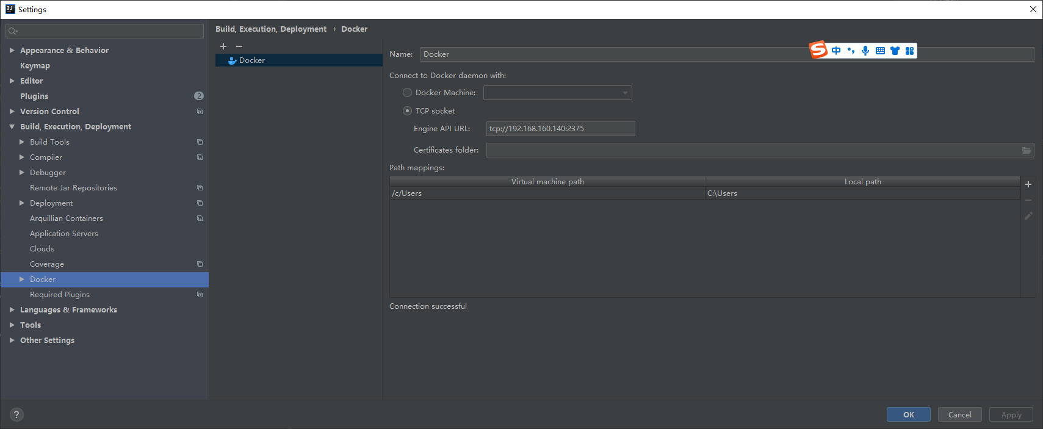The image size is (1043, 429).
Task: Expand the Appearance & Behavior section
Action: pyautogui.click(x=12, y=51)
